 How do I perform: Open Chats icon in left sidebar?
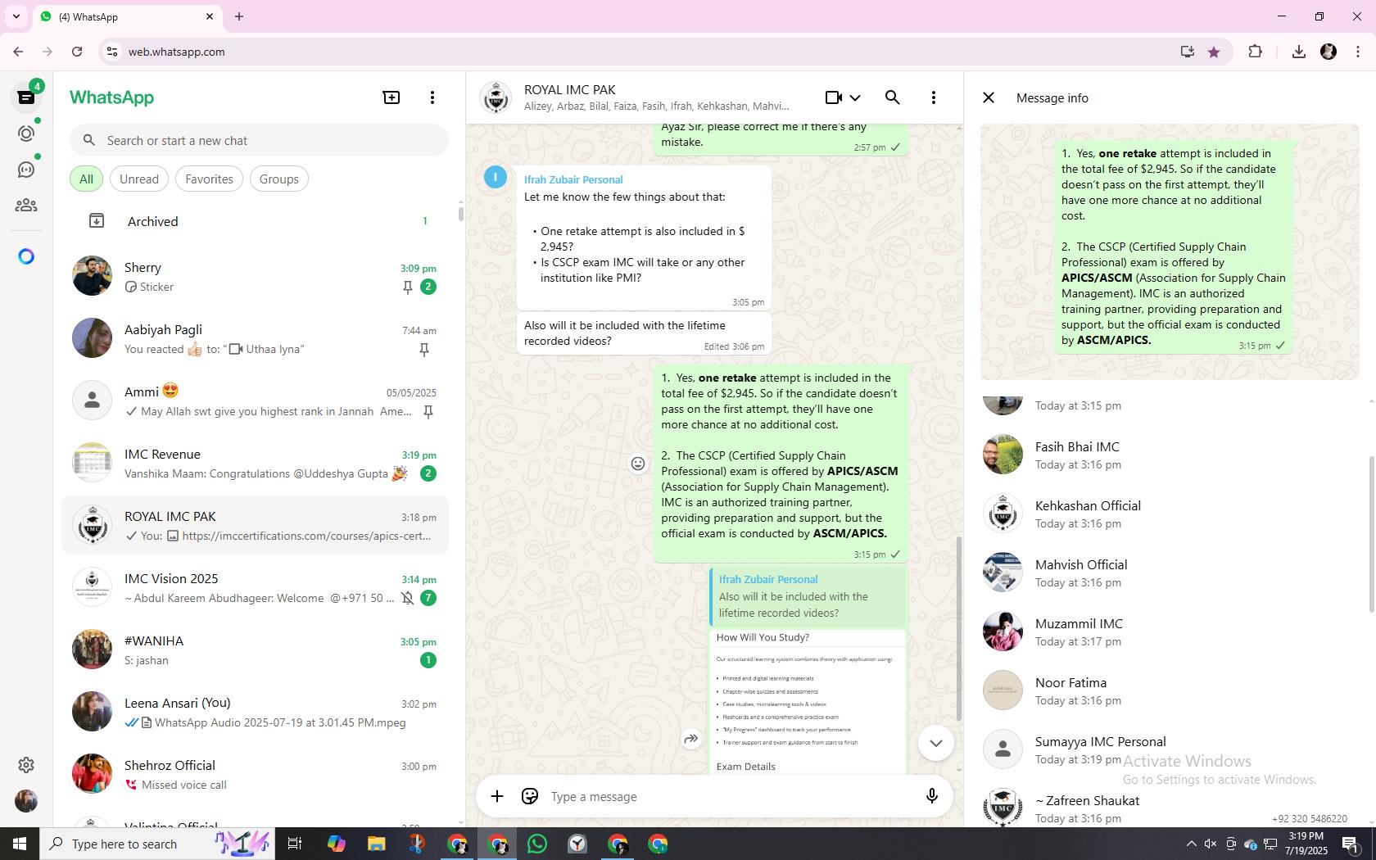tap(26, 97)
